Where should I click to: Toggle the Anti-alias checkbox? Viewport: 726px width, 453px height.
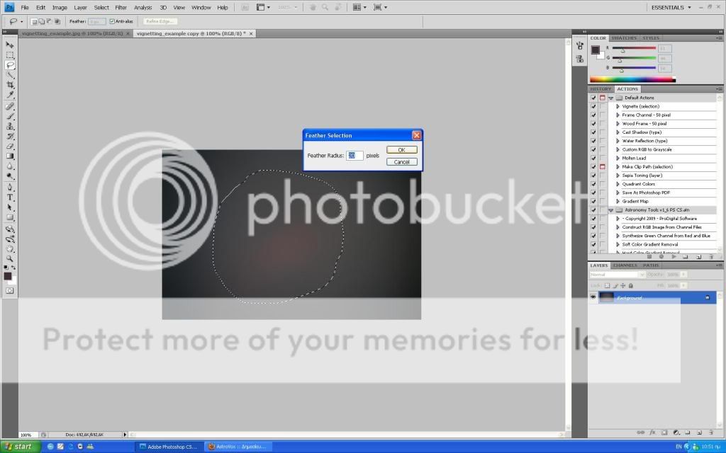tap(112, 21)
